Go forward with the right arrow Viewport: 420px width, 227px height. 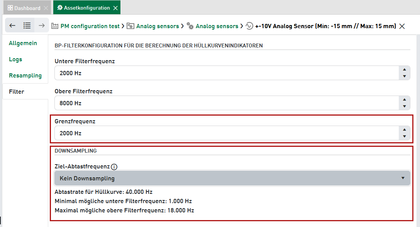coord(42,25)
